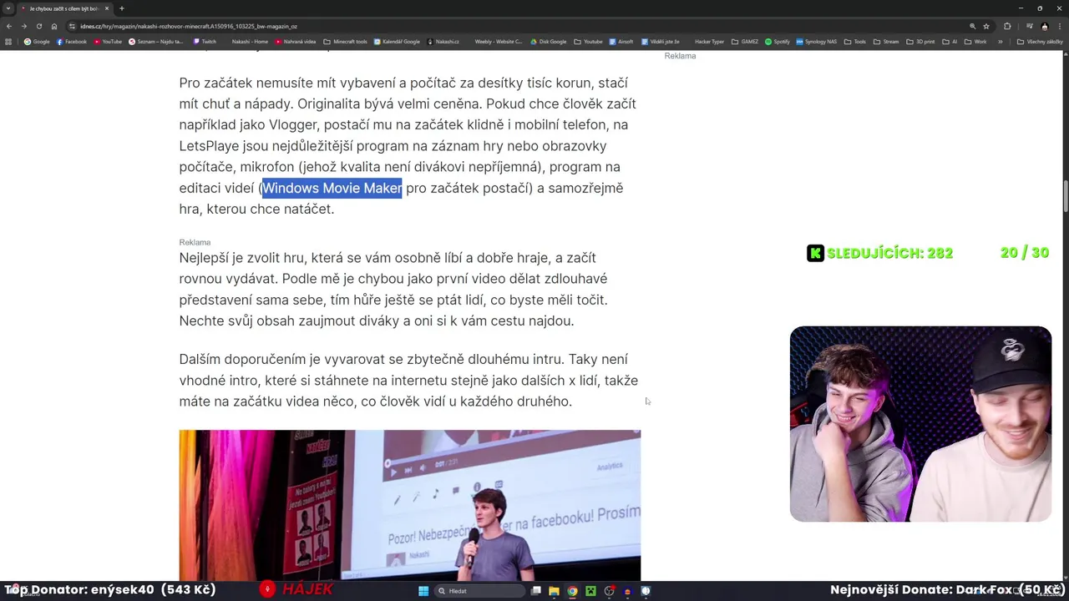The height and width of the screenshot is (601, 1069).
Task: Open the Nahraná videa bookmark
Action: [295, 42]
